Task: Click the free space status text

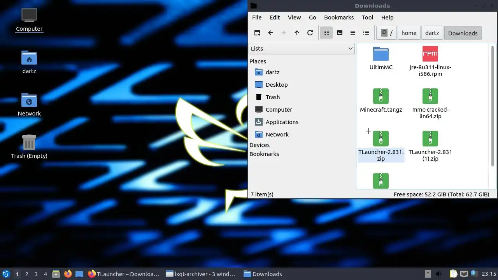Action: tap(441, 194)
